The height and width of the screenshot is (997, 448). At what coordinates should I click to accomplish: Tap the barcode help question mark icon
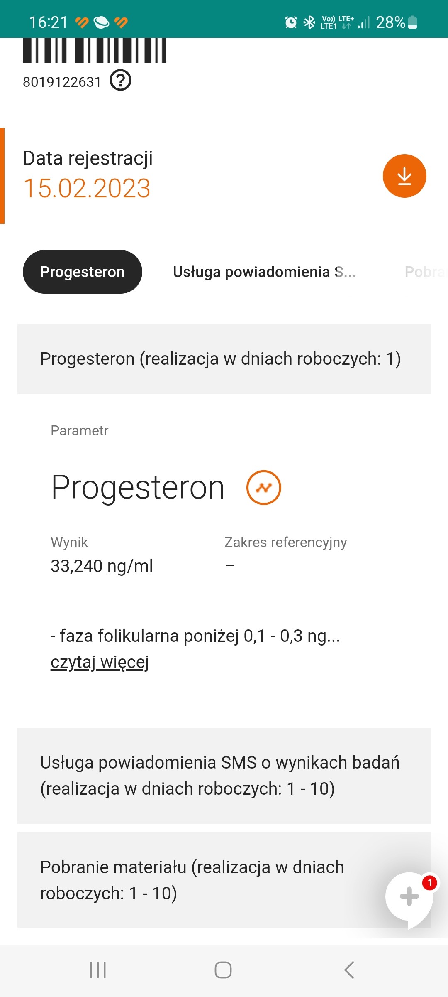point(120,80)
